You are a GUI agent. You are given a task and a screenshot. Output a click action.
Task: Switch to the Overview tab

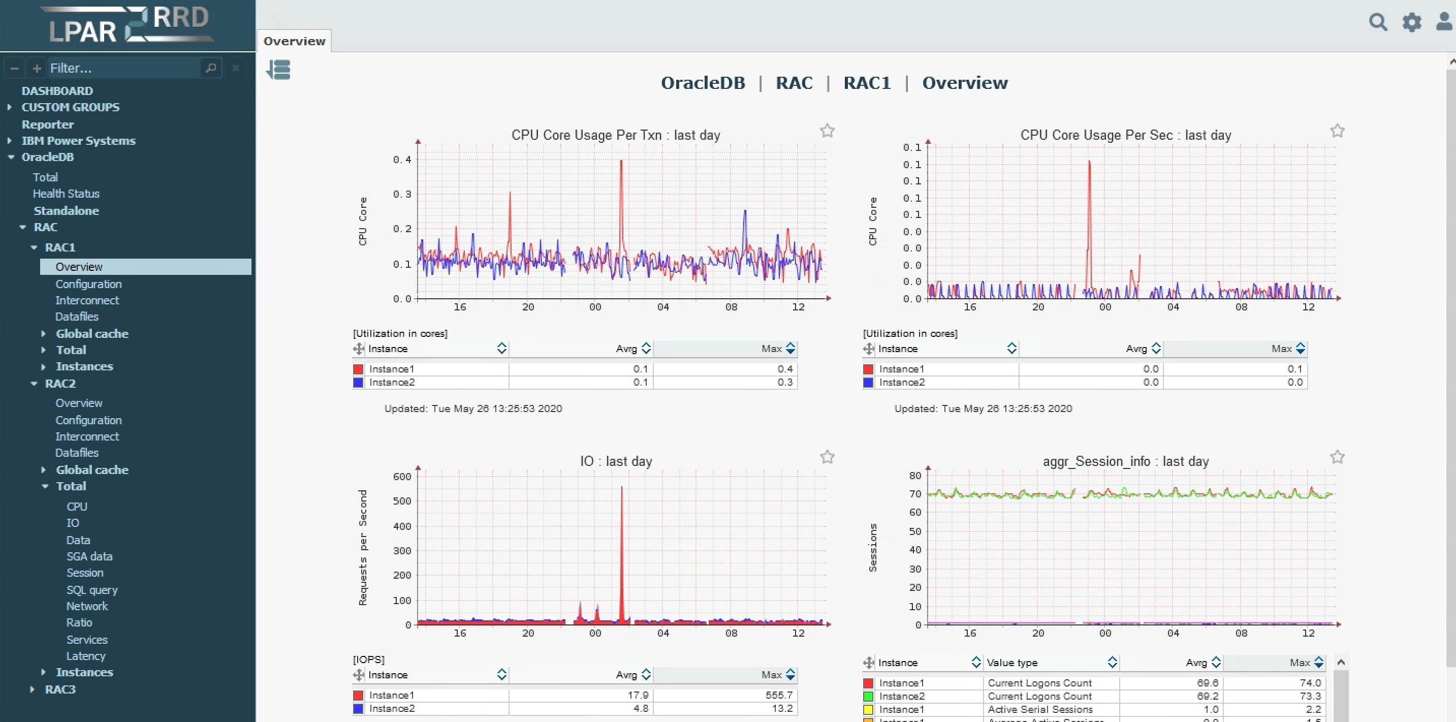[294, 41]
